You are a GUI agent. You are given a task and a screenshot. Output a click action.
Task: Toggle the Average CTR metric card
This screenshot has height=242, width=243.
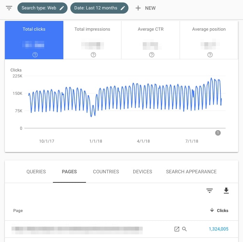(150, 40)
